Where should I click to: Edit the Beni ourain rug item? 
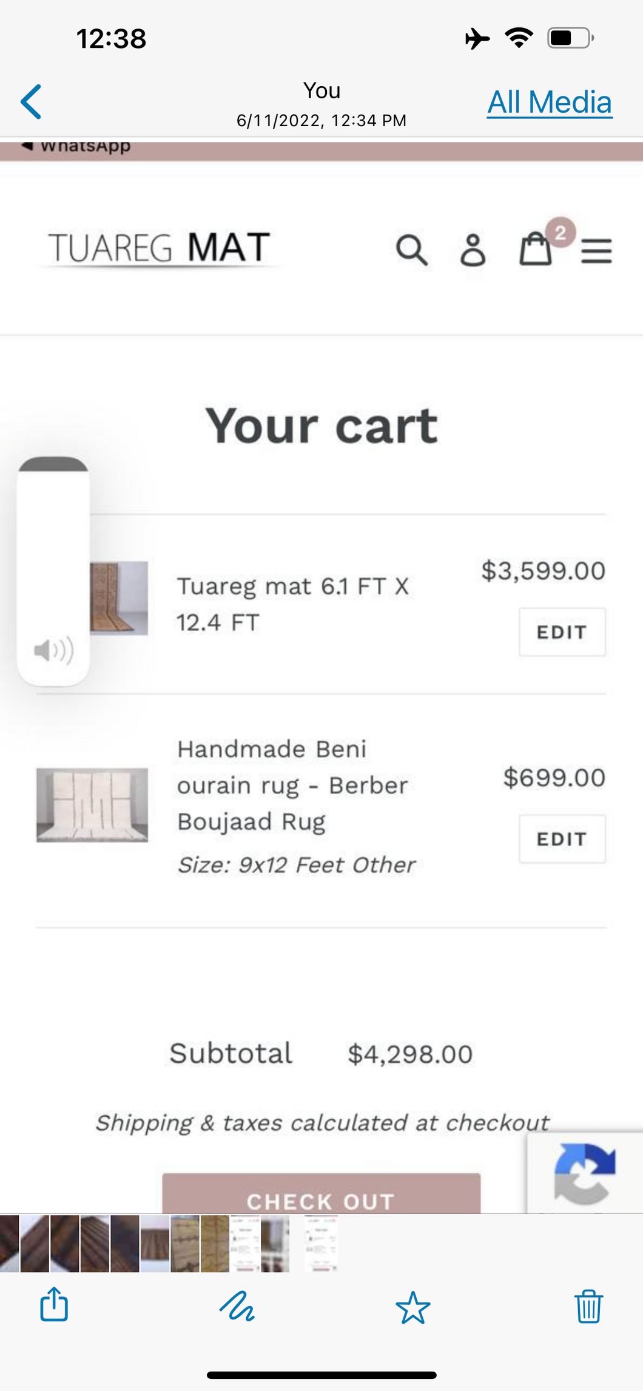(x=562, y=839)
